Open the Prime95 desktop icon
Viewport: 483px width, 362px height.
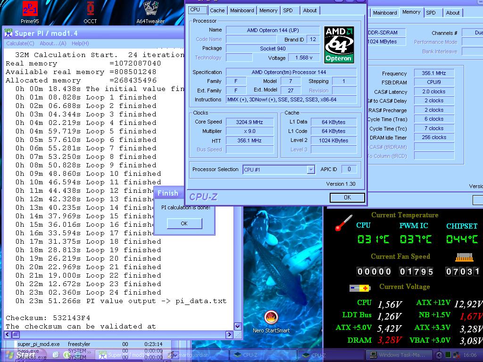click(30, 9)
